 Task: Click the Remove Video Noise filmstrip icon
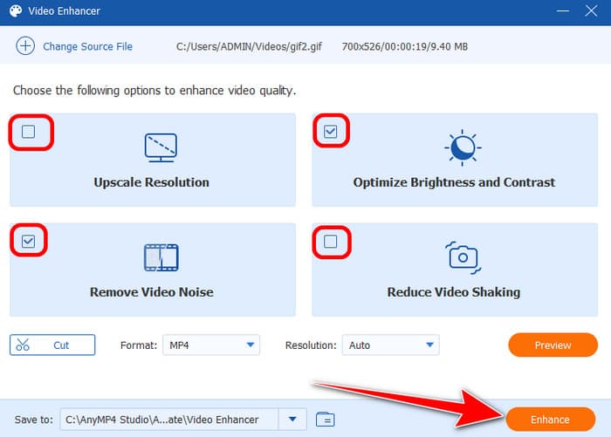(x=161, y=257)
